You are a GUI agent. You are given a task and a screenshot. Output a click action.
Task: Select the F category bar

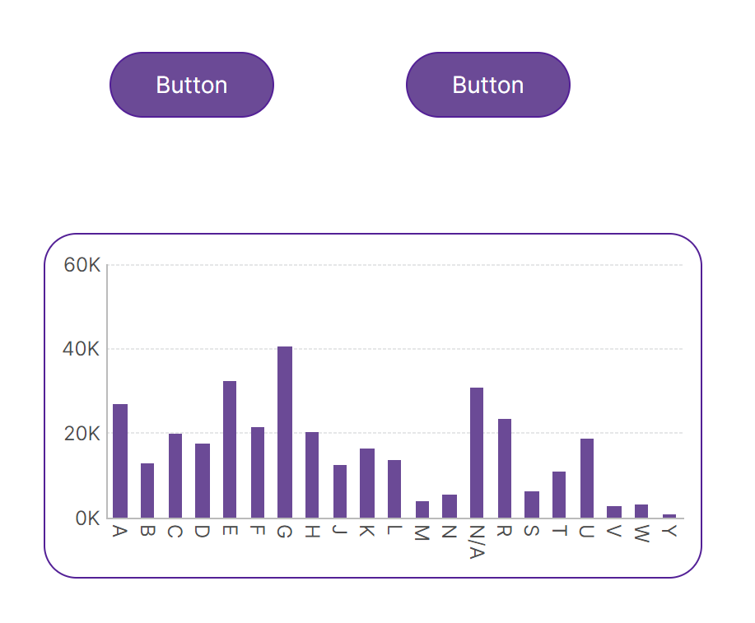coord(258,472)
